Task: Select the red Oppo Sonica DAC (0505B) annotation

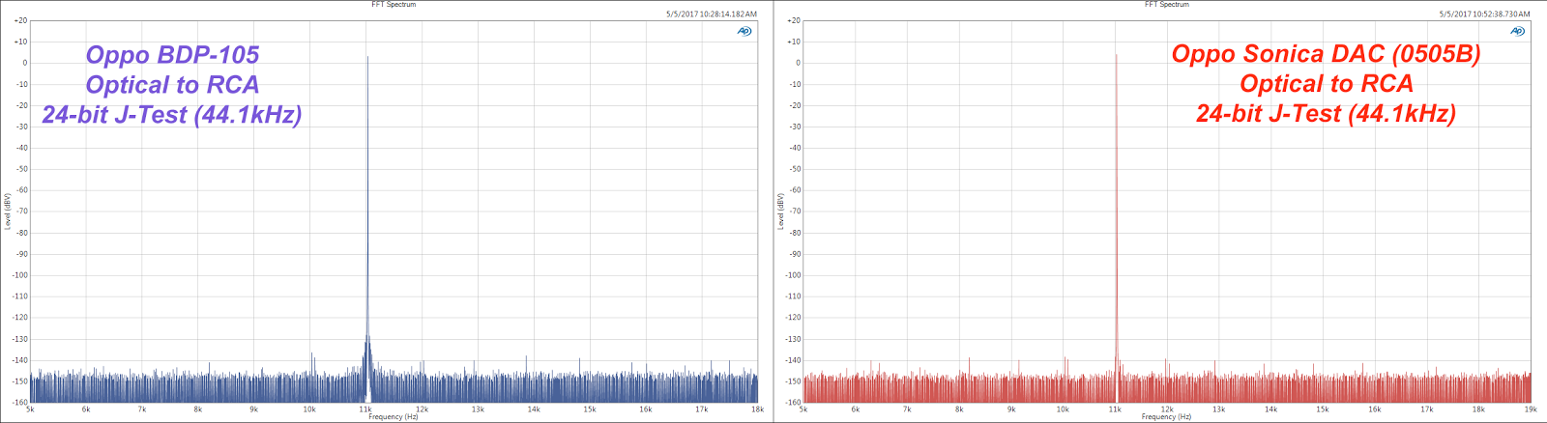Action: [x=1326, y=54]
